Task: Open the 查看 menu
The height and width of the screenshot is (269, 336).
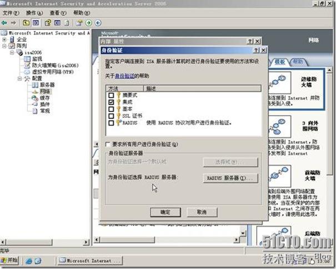Action: pos(58,13)
